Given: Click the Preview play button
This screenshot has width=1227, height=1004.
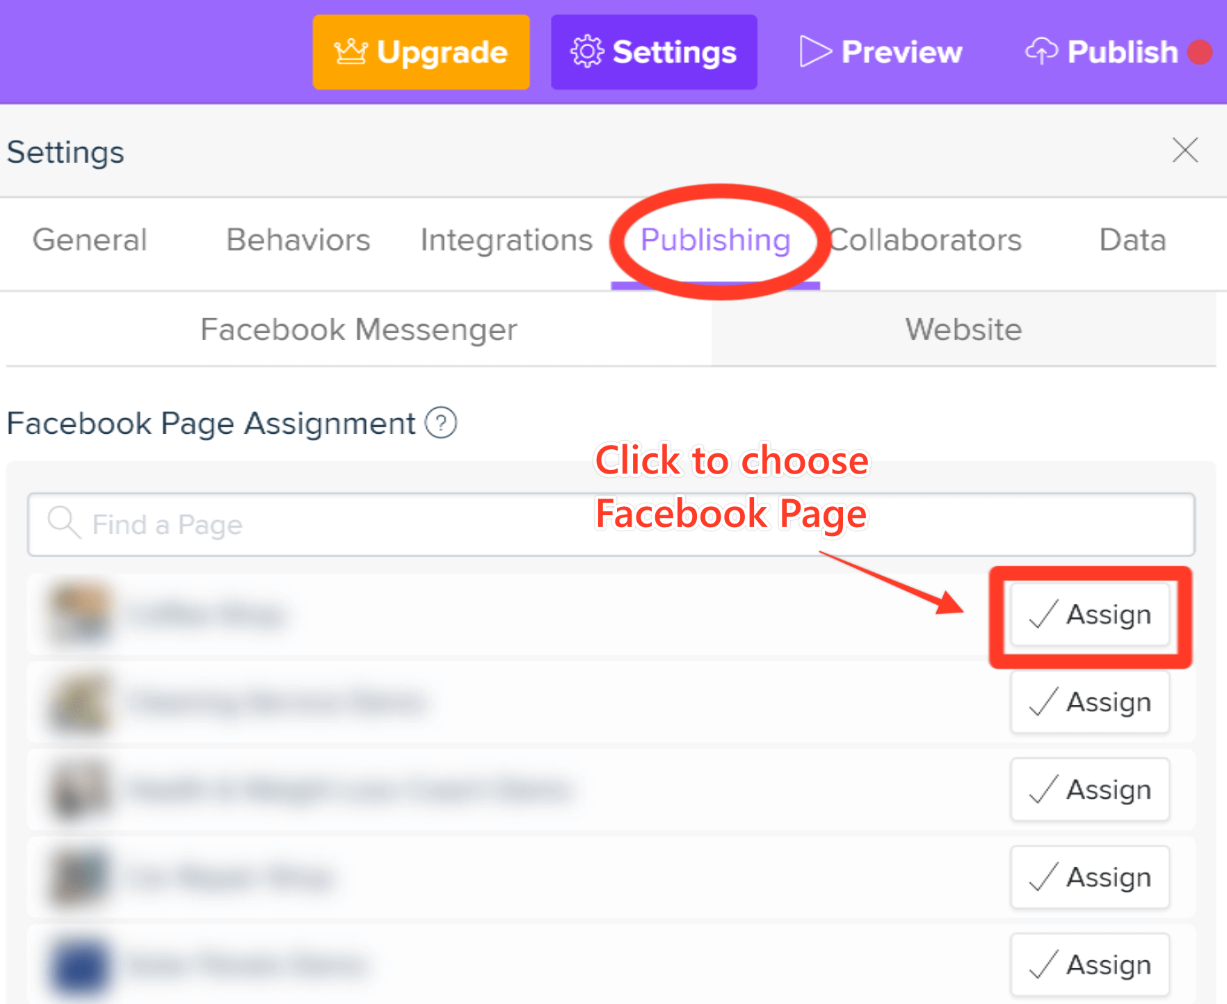Looking at the screenshot, I should 881,52.
